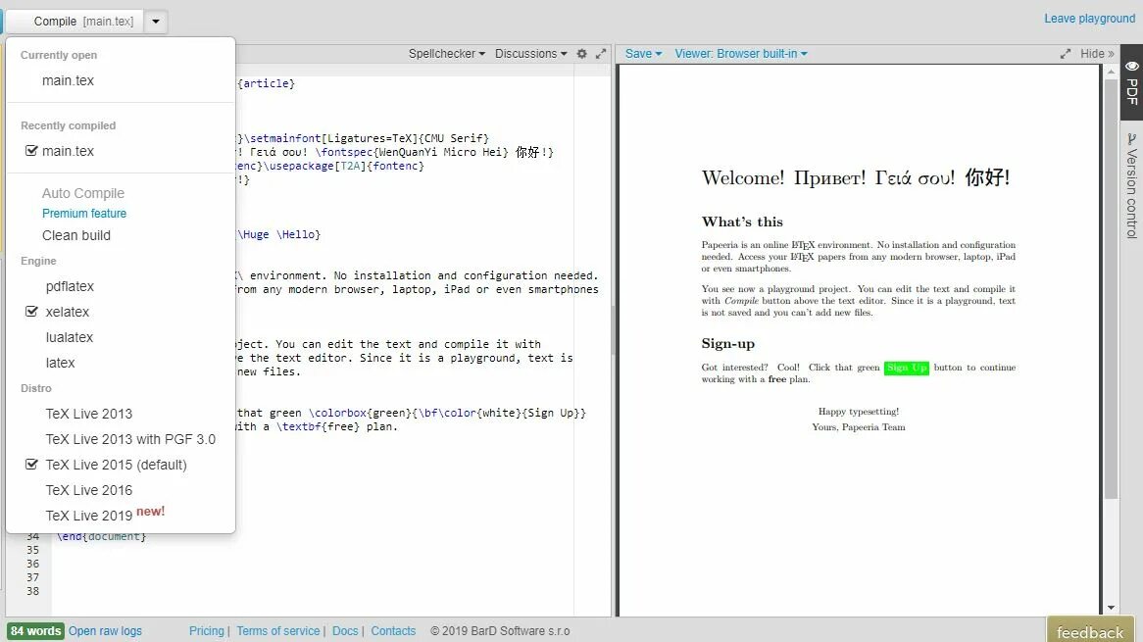Click Leave playground link

coord(1089,19)
